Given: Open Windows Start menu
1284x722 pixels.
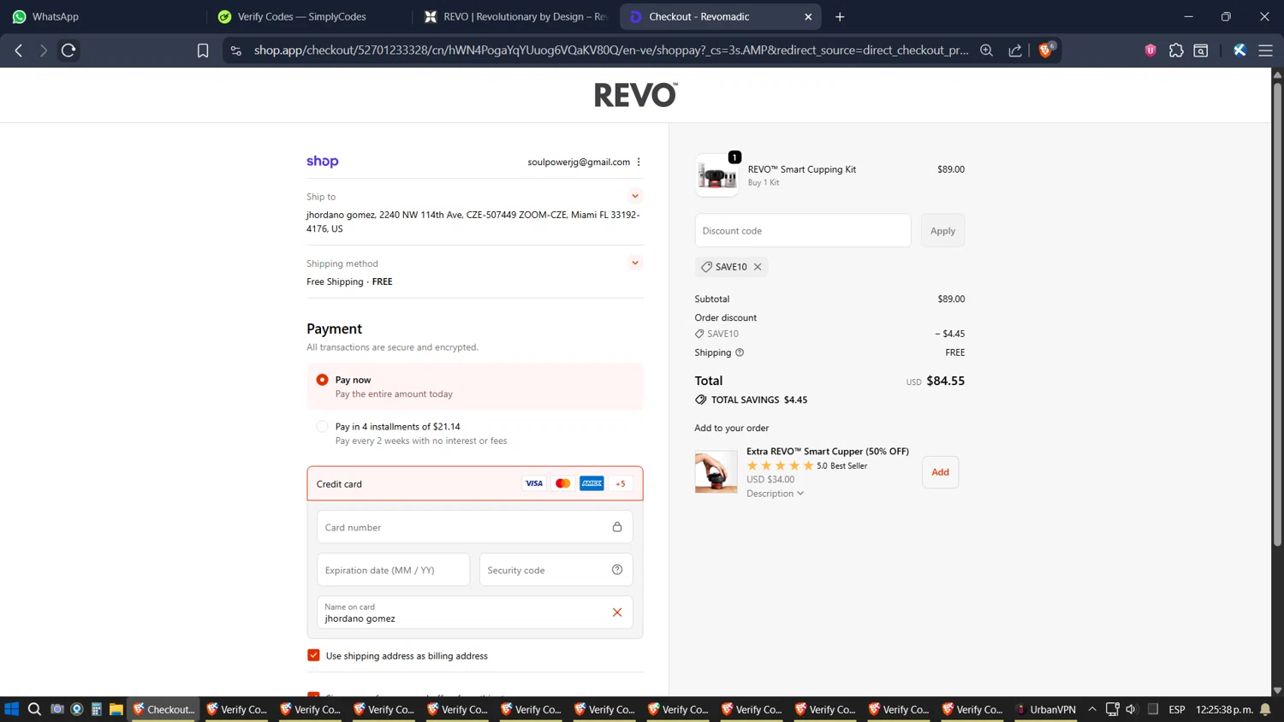Looking at the screenshot, I should 12,709.
